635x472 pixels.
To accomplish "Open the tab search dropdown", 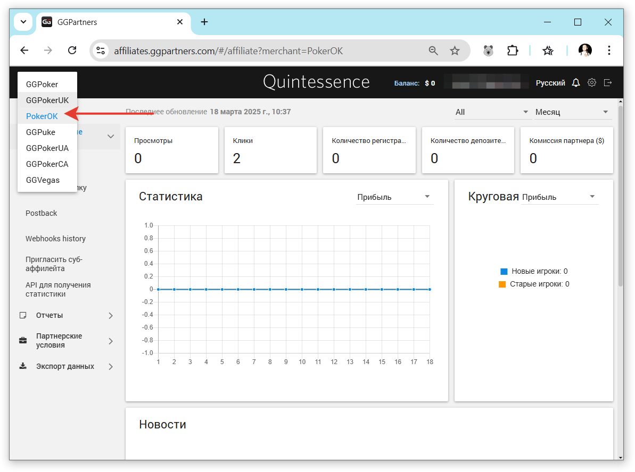I will point(23,22).
